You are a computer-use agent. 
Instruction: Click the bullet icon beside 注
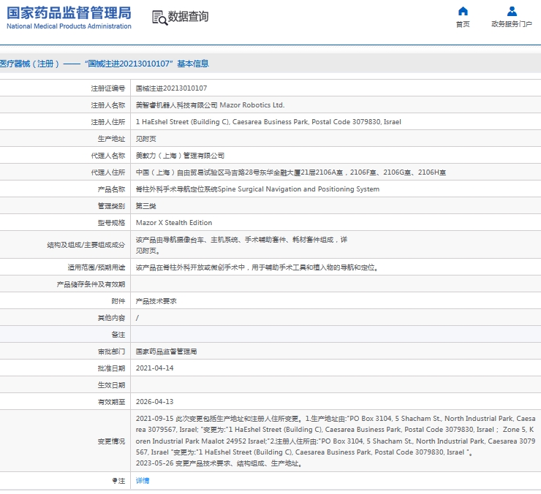point(115,480)
